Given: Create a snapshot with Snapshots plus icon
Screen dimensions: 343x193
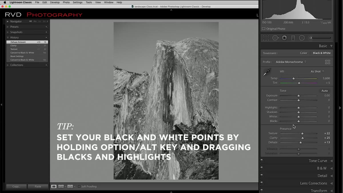Looking at the screenshot, I should (x=46, y=32).
